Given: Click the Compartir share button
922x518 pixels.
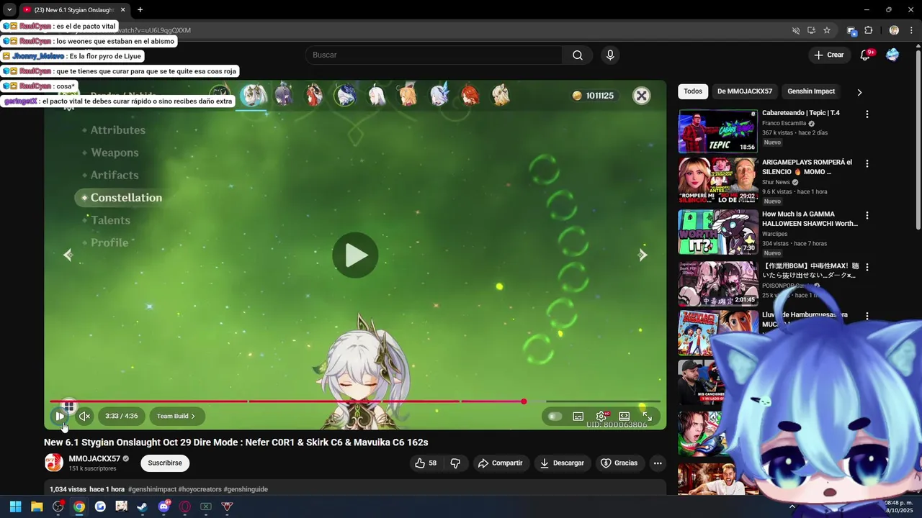Looking at the screenshot, I should click(500, 463).
